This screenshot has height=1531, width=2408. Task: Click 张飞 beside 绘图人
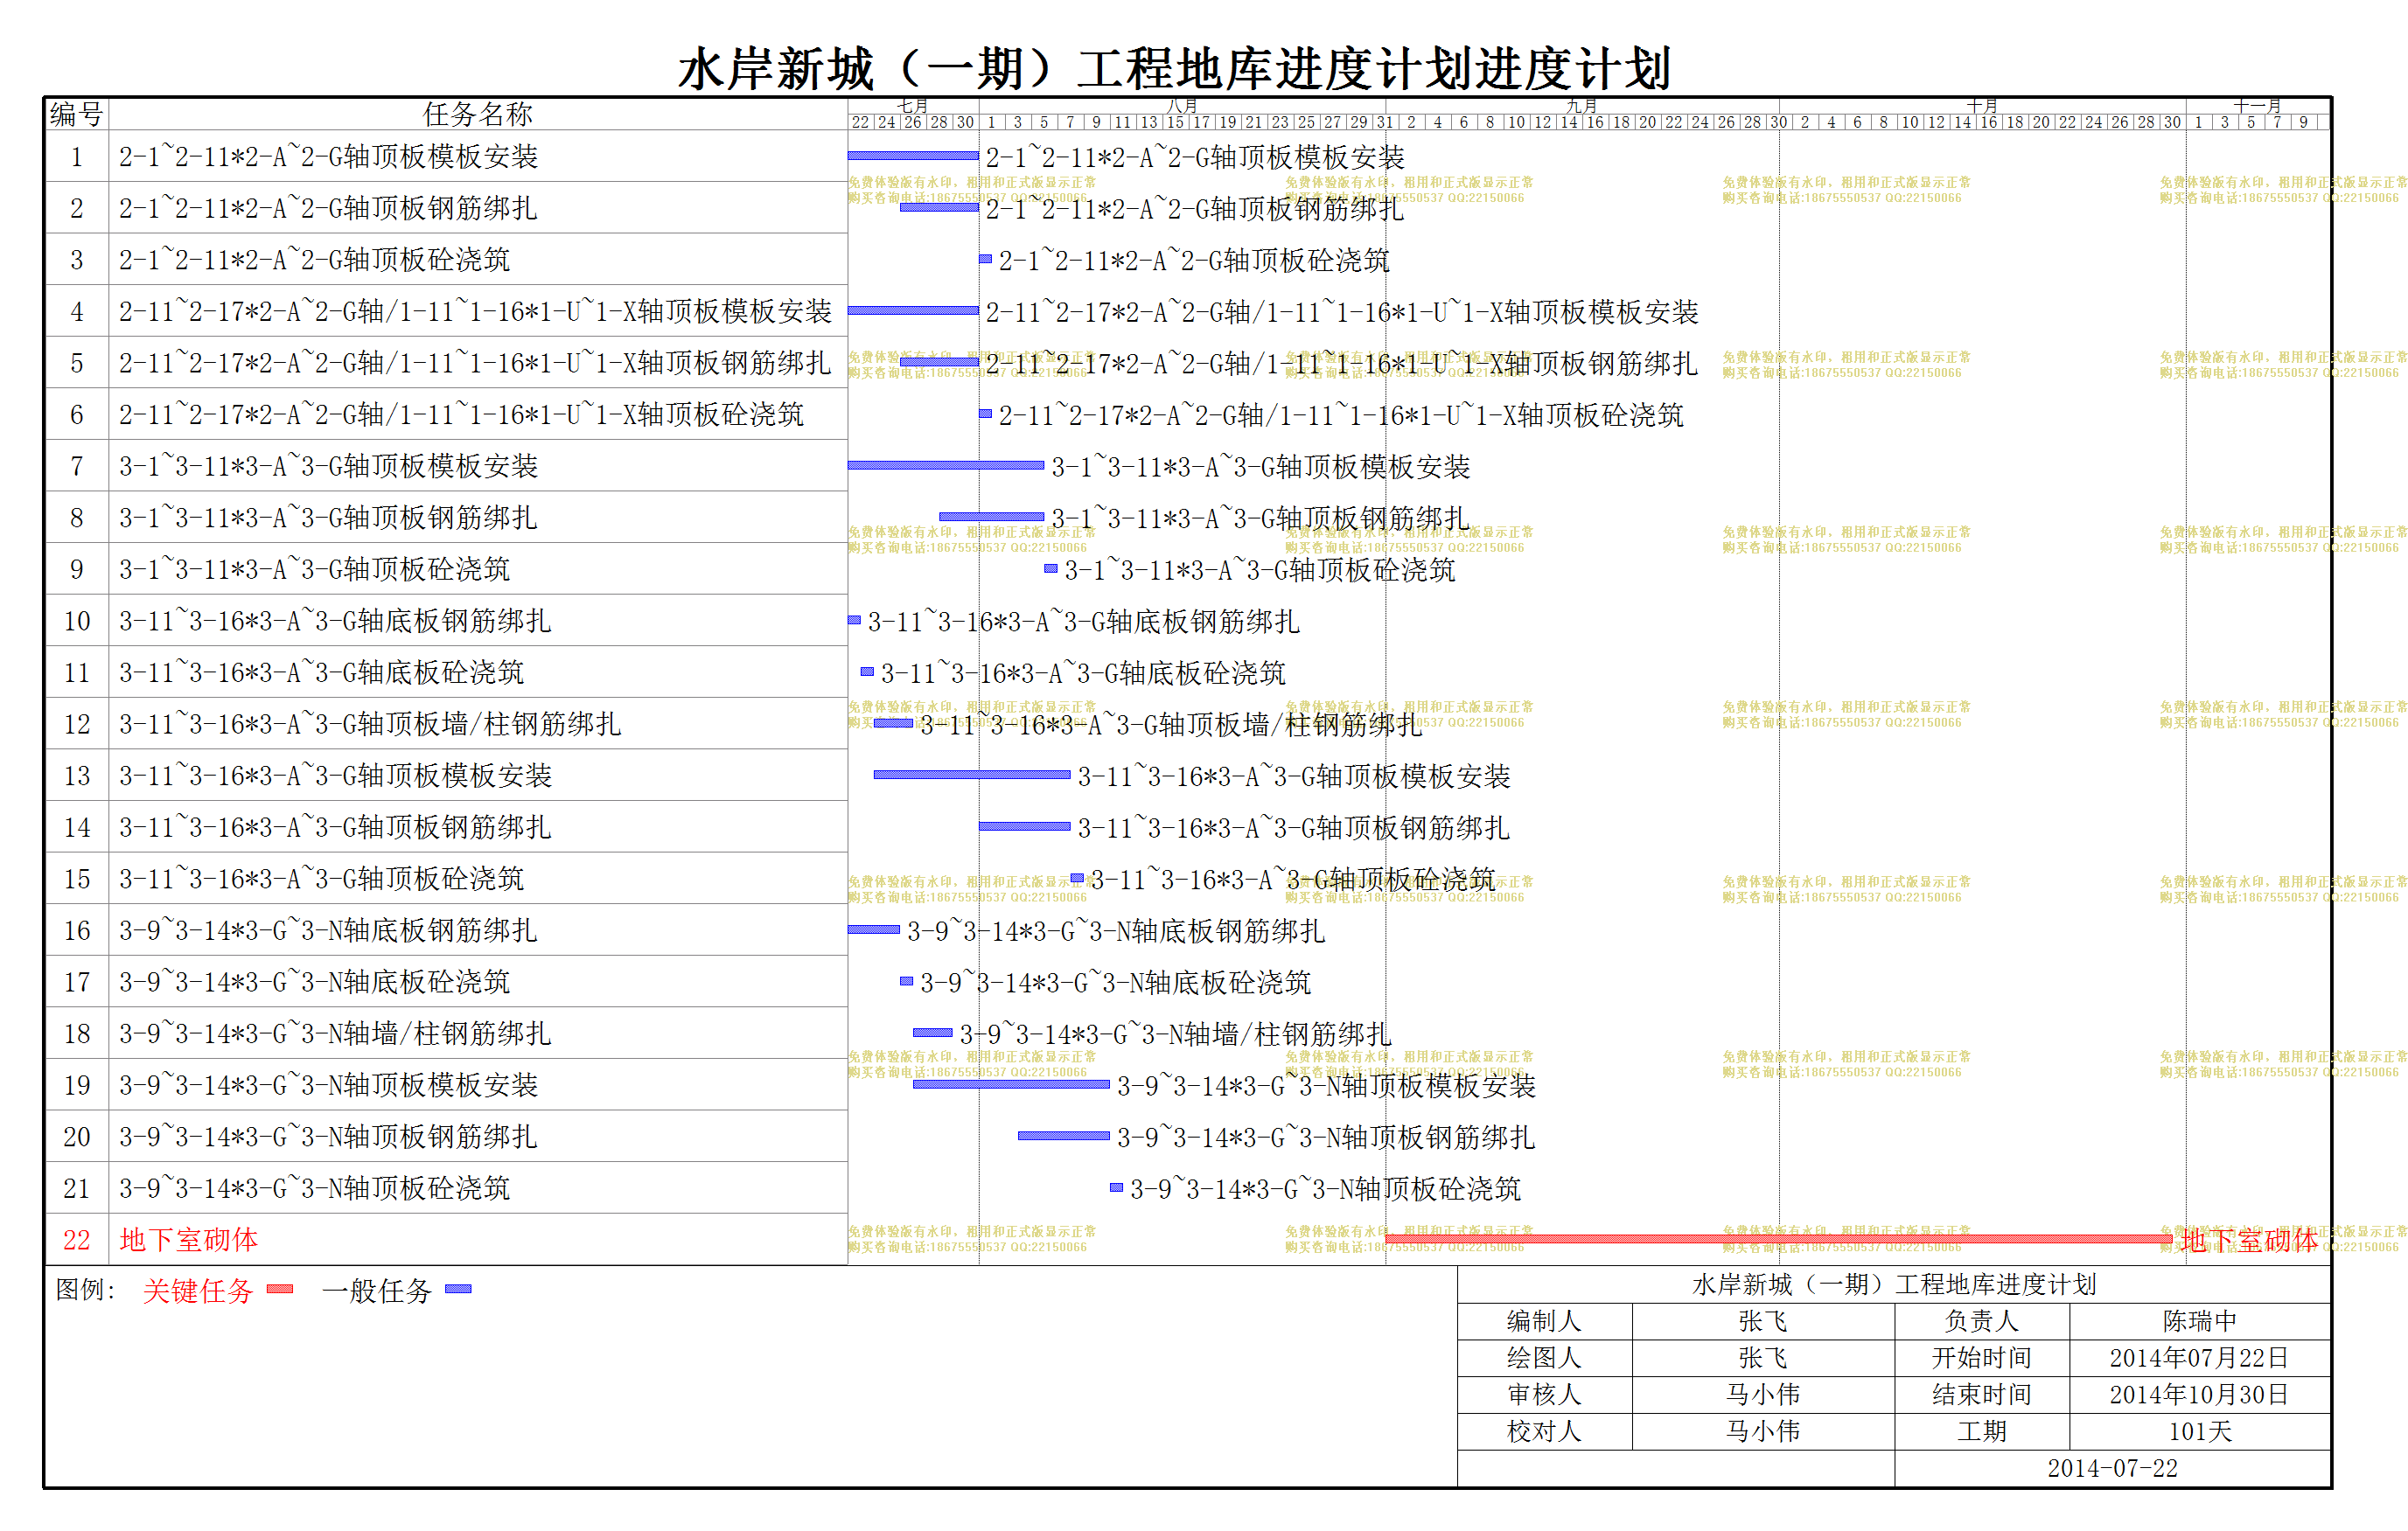(1763, 1357)
